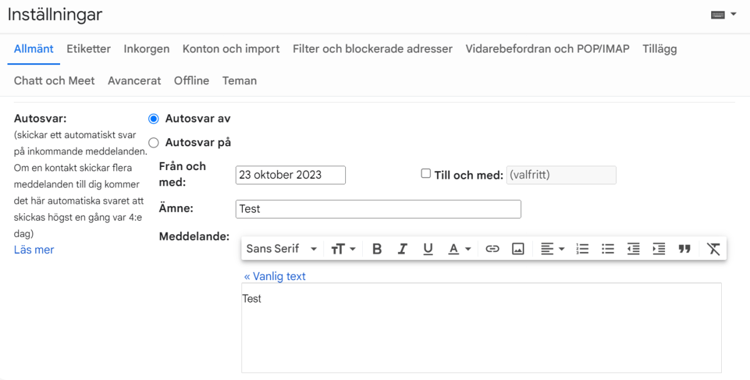750x380 pixels.
Task: Open the Sans Serif font dropdown
Action: tap(281, 248)
